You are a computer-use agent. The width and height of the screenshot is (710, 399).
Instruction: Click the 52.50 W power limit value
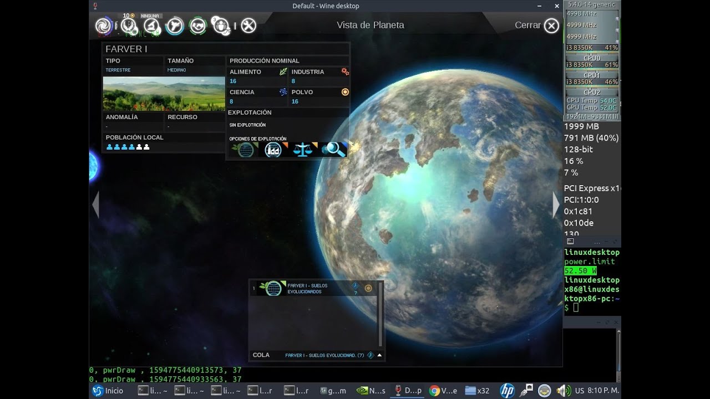(x=580, y=271)
